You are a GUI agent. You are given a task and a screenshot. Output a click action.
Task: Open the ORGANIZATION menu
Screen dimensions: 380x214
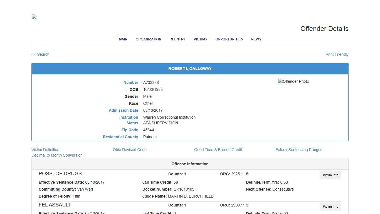(x=148, y=39)
